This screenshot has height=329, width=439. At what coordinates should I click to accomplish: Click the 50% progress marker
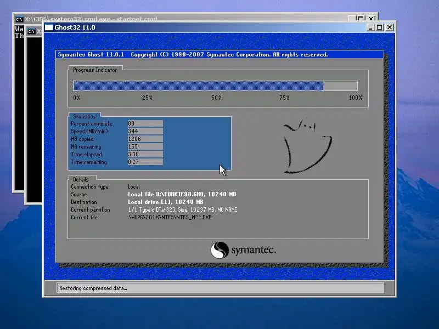[x=216, y=98]
